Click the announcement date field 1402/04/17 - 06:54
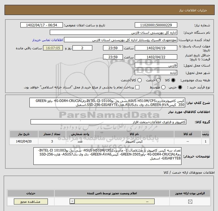Screen dimensions: 218x211 tap(42, 25)
